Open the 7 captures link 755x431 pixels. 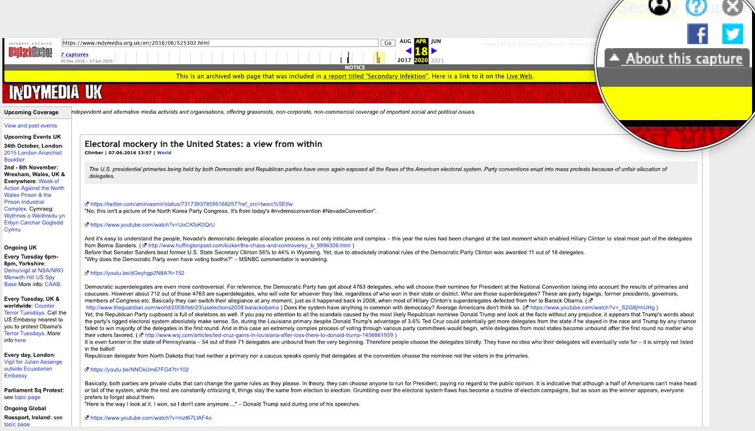pyautogui.click(x=74, y=55)
